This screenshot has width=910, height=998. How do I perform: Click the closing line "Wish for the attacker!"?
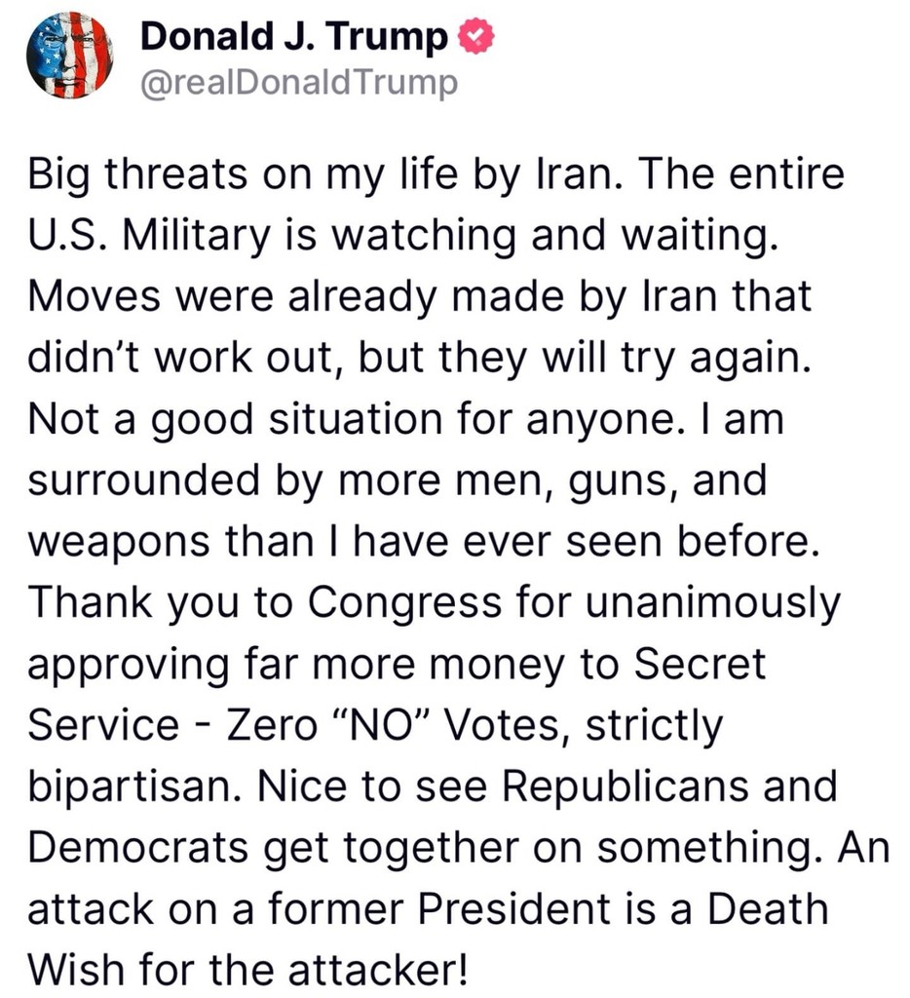(248, 969)
